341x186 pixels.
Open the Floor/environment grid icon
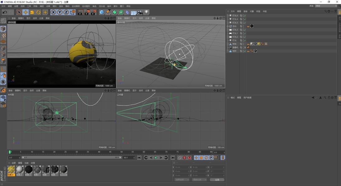coord(134,12)
